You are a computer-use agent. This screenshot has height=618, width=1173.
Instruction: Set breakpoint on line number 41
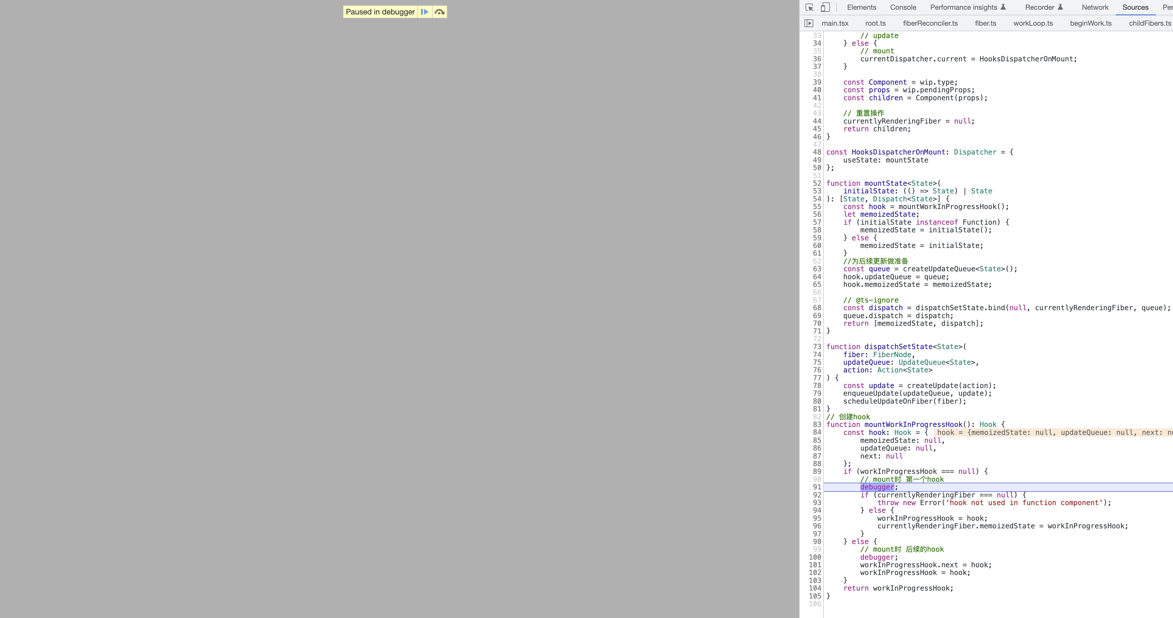[x=817, y=98]
